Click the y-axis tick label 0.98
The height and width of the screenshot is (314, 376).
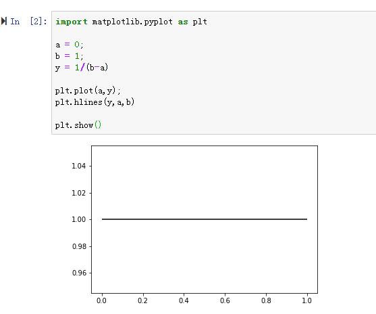79,246
